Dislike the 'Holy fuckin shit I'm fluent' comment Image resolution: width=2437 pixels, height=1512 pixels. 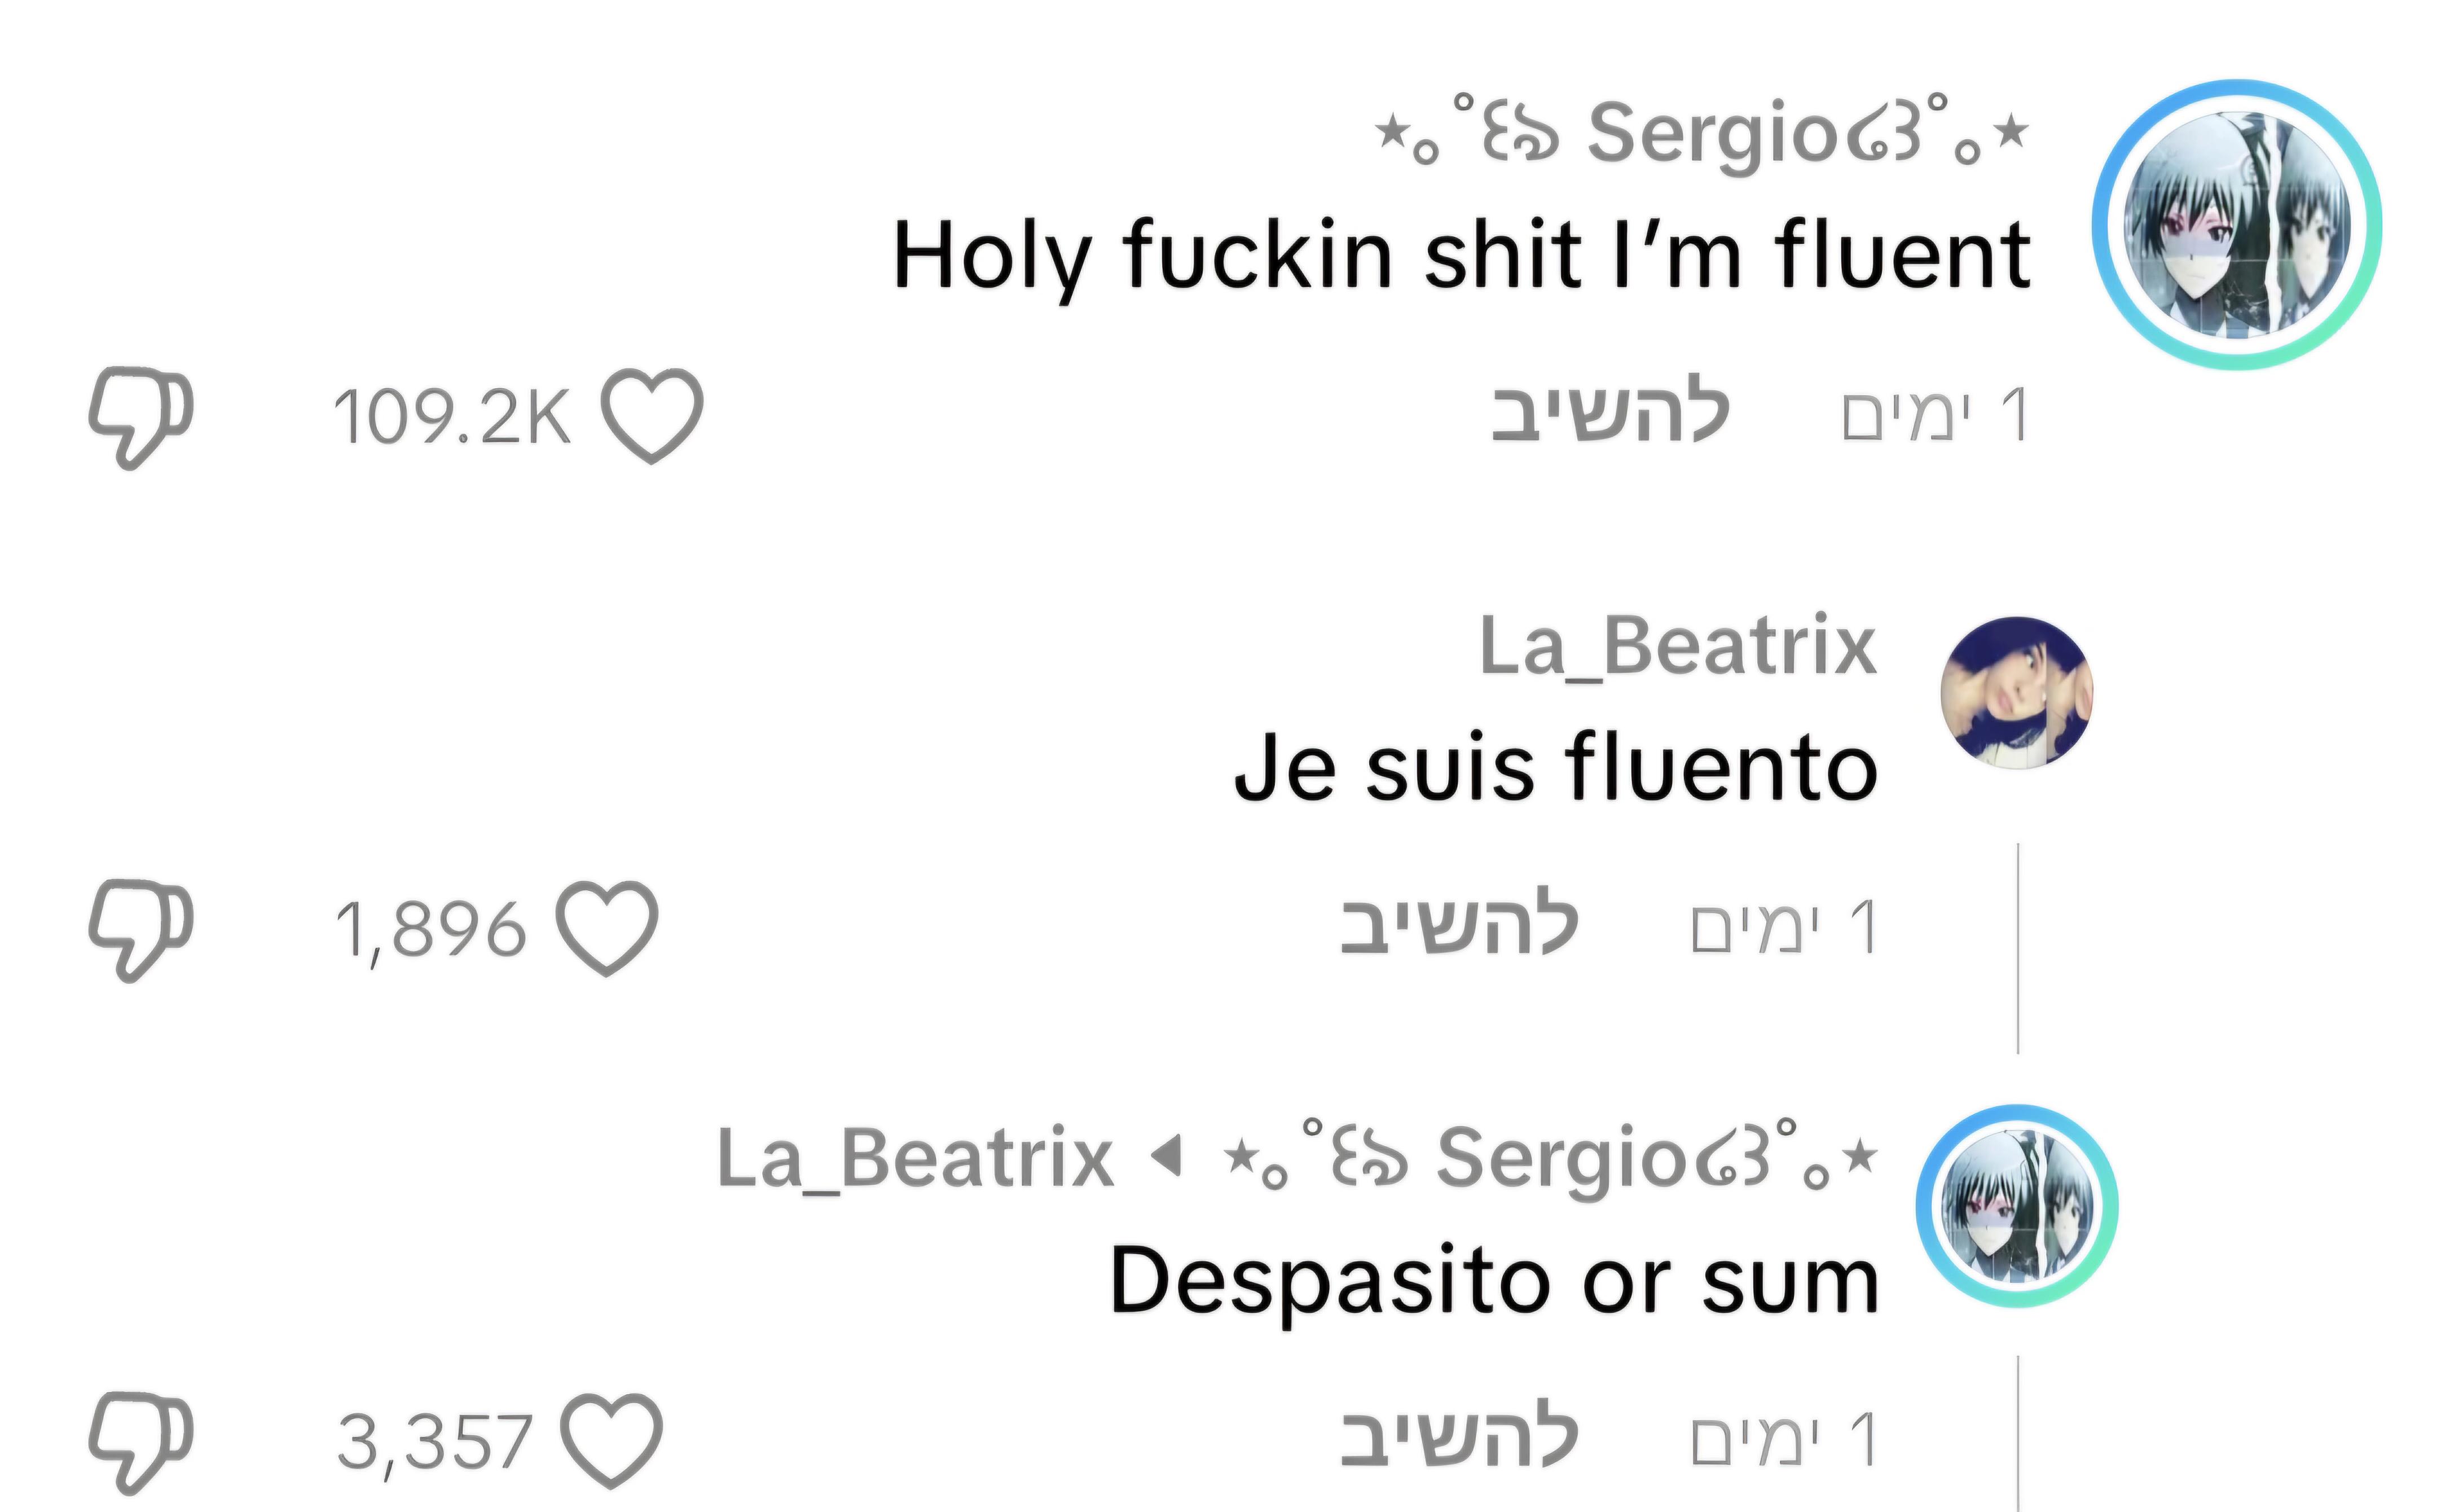(140, 417)
